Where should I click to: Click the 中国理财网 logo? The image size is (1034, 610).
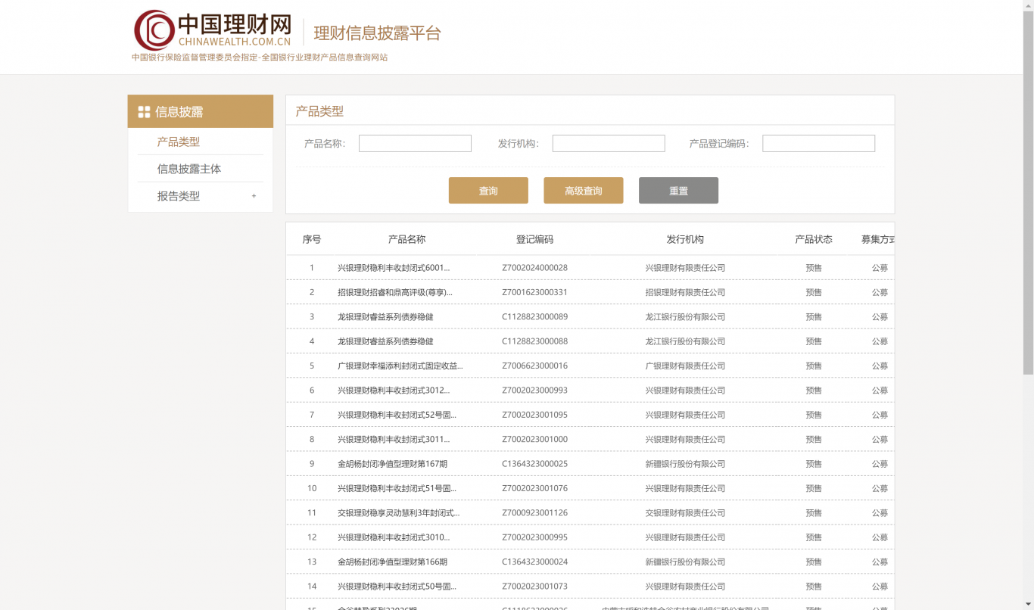pyautogui.click(x=213, y=30)
